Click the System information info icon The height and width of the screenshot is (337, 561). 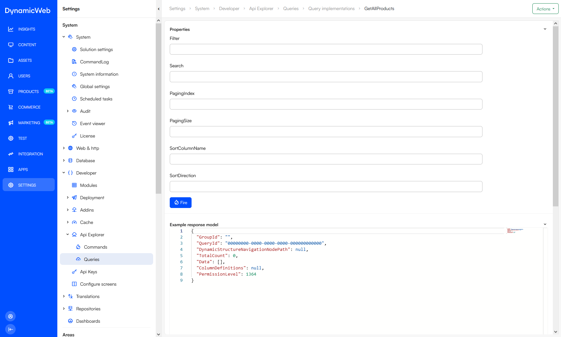74,74
